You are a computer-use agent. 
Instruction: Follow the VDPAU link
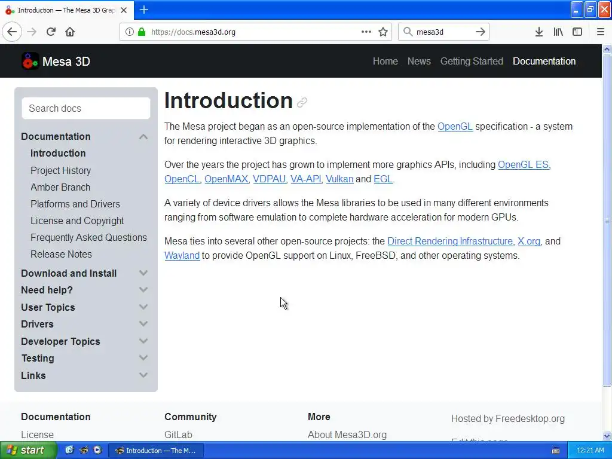[x=270, y=179]
